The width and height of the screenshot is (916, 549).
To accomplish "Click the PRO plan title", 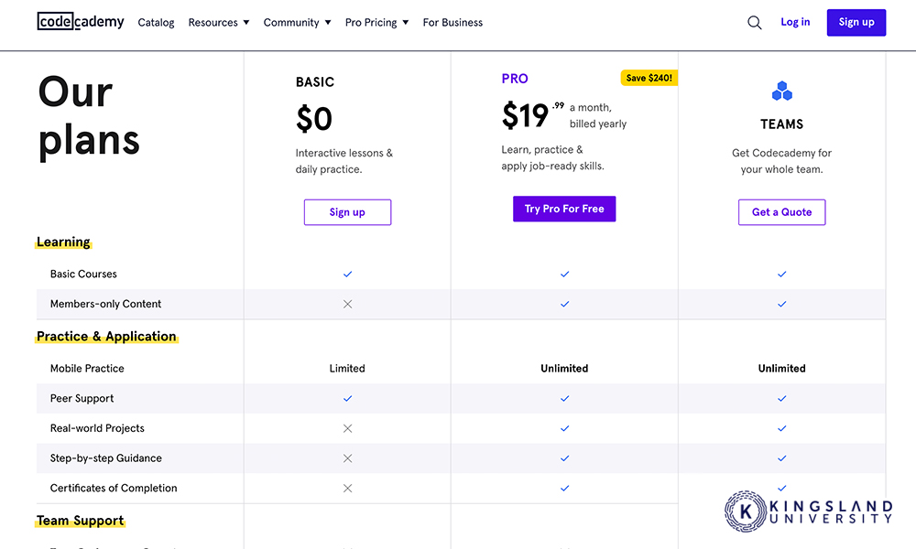I will (515, 79).
